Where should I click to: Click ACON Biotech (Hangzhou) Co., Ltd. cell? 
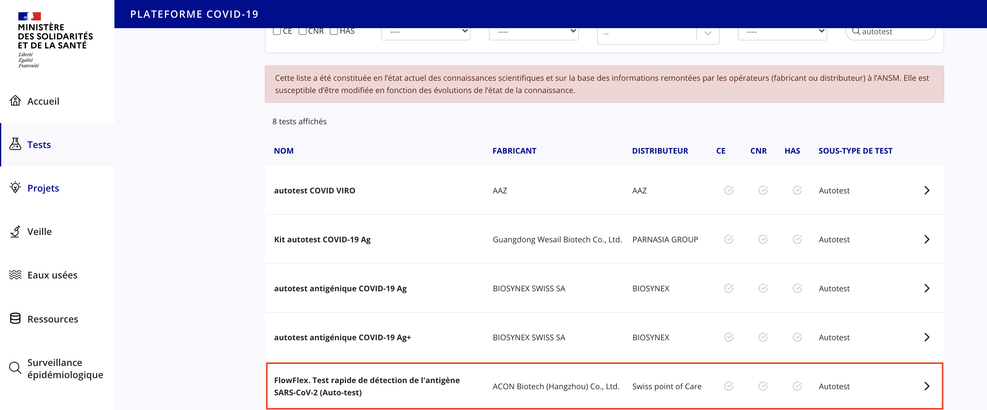tap(556, 386)
